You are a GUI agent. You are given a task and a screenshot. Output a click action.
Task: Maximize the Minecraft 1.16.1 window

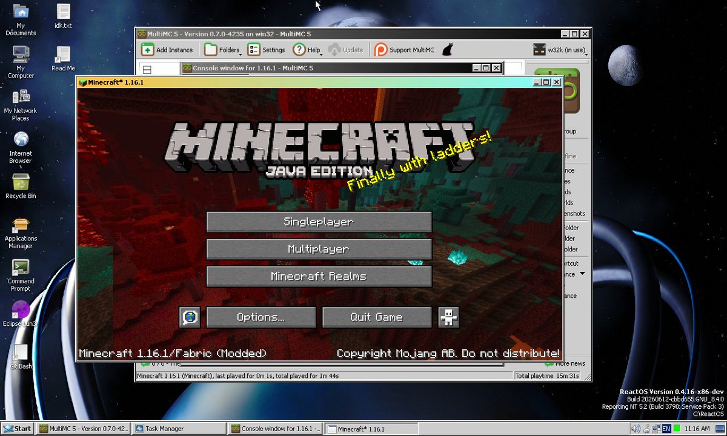[x=546, y=82]
